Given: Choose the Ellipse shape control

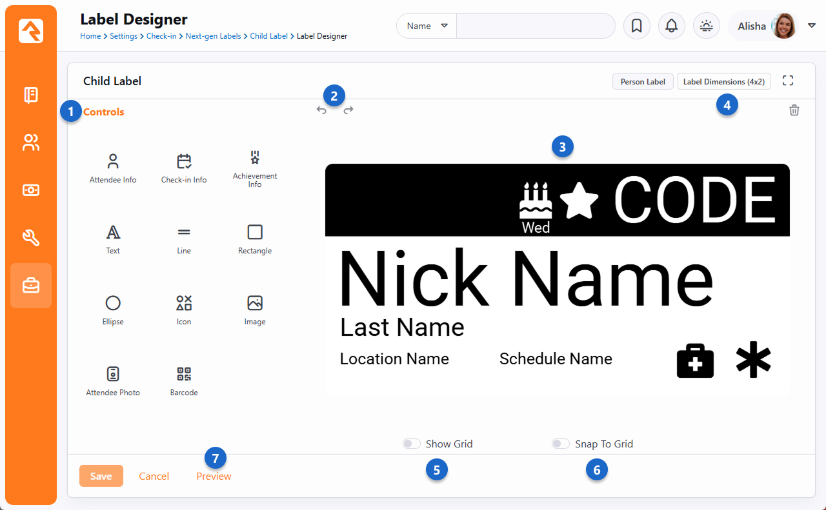Looking at the screenshot, I should click(113, 310).
